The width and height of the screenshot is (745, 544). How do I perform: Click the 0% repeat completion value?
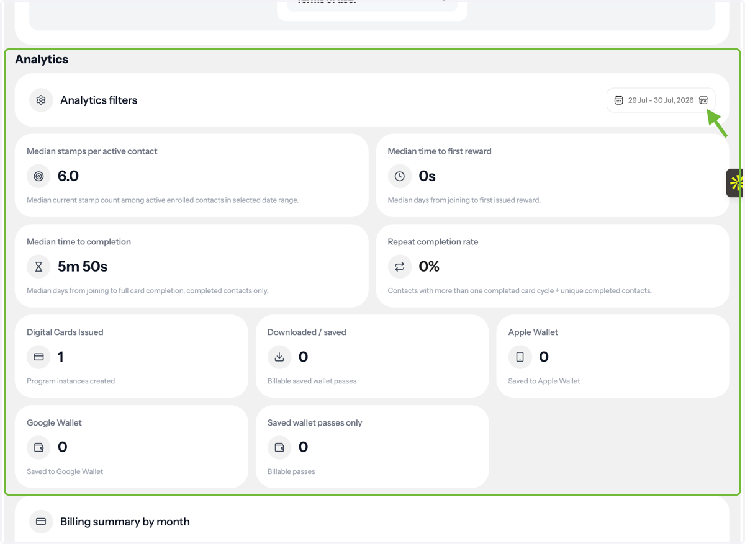coord(429,267)
